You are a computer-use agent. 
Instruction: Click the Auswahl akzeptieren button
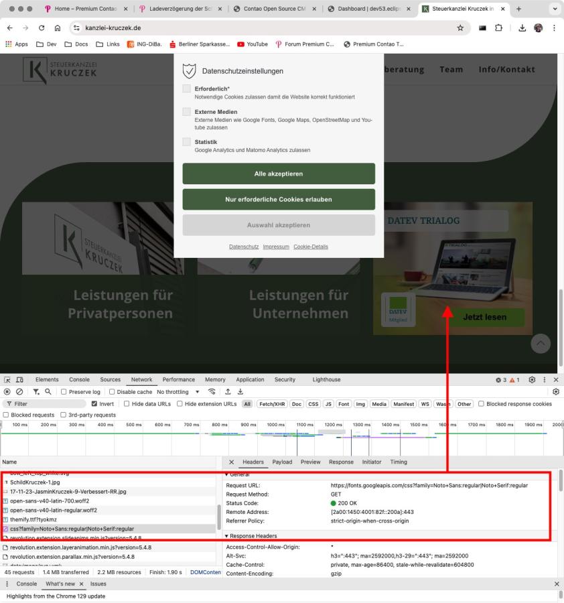coord(279,225)
